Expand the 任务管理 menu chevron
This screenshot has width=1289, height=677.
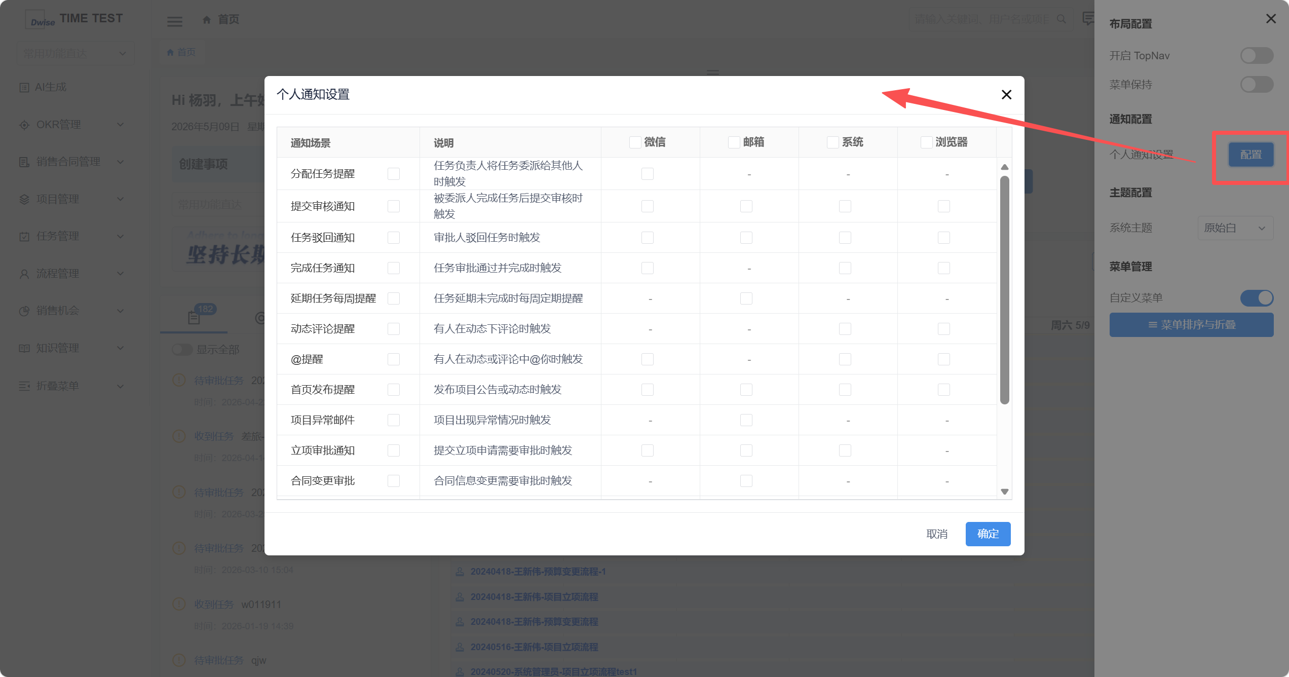121,236
